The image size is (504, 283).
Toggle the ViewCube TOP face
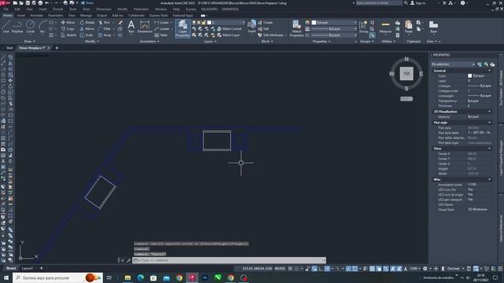click(406, 73)
